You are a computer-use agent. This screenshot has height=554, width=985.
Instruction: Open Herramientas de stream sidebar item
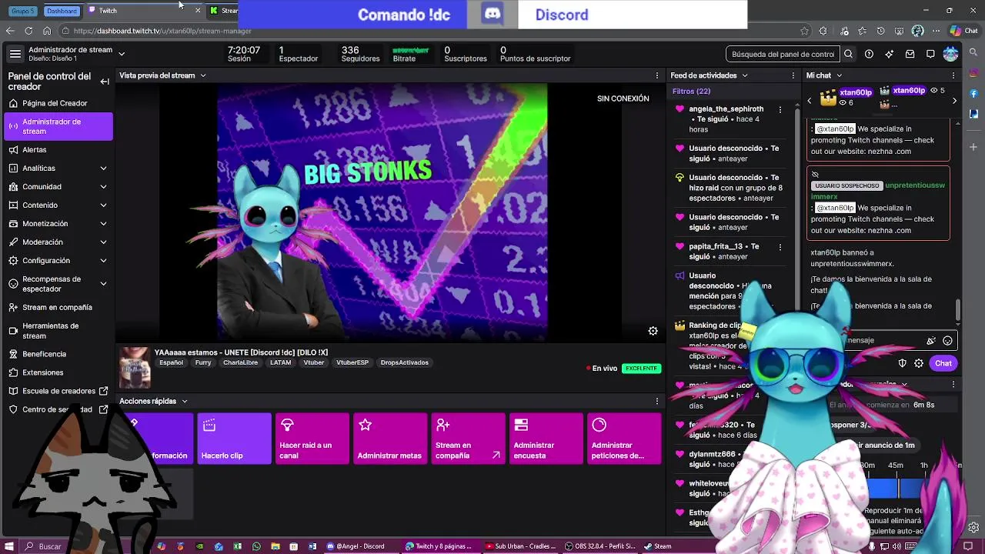[x=58, y=331]
